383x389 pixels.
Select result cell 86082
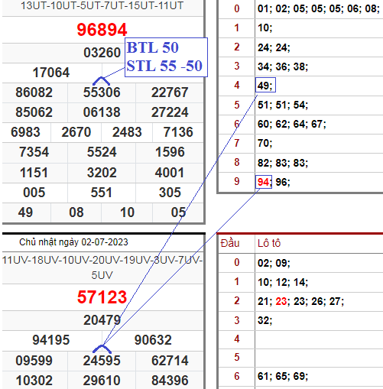(34, 92)
